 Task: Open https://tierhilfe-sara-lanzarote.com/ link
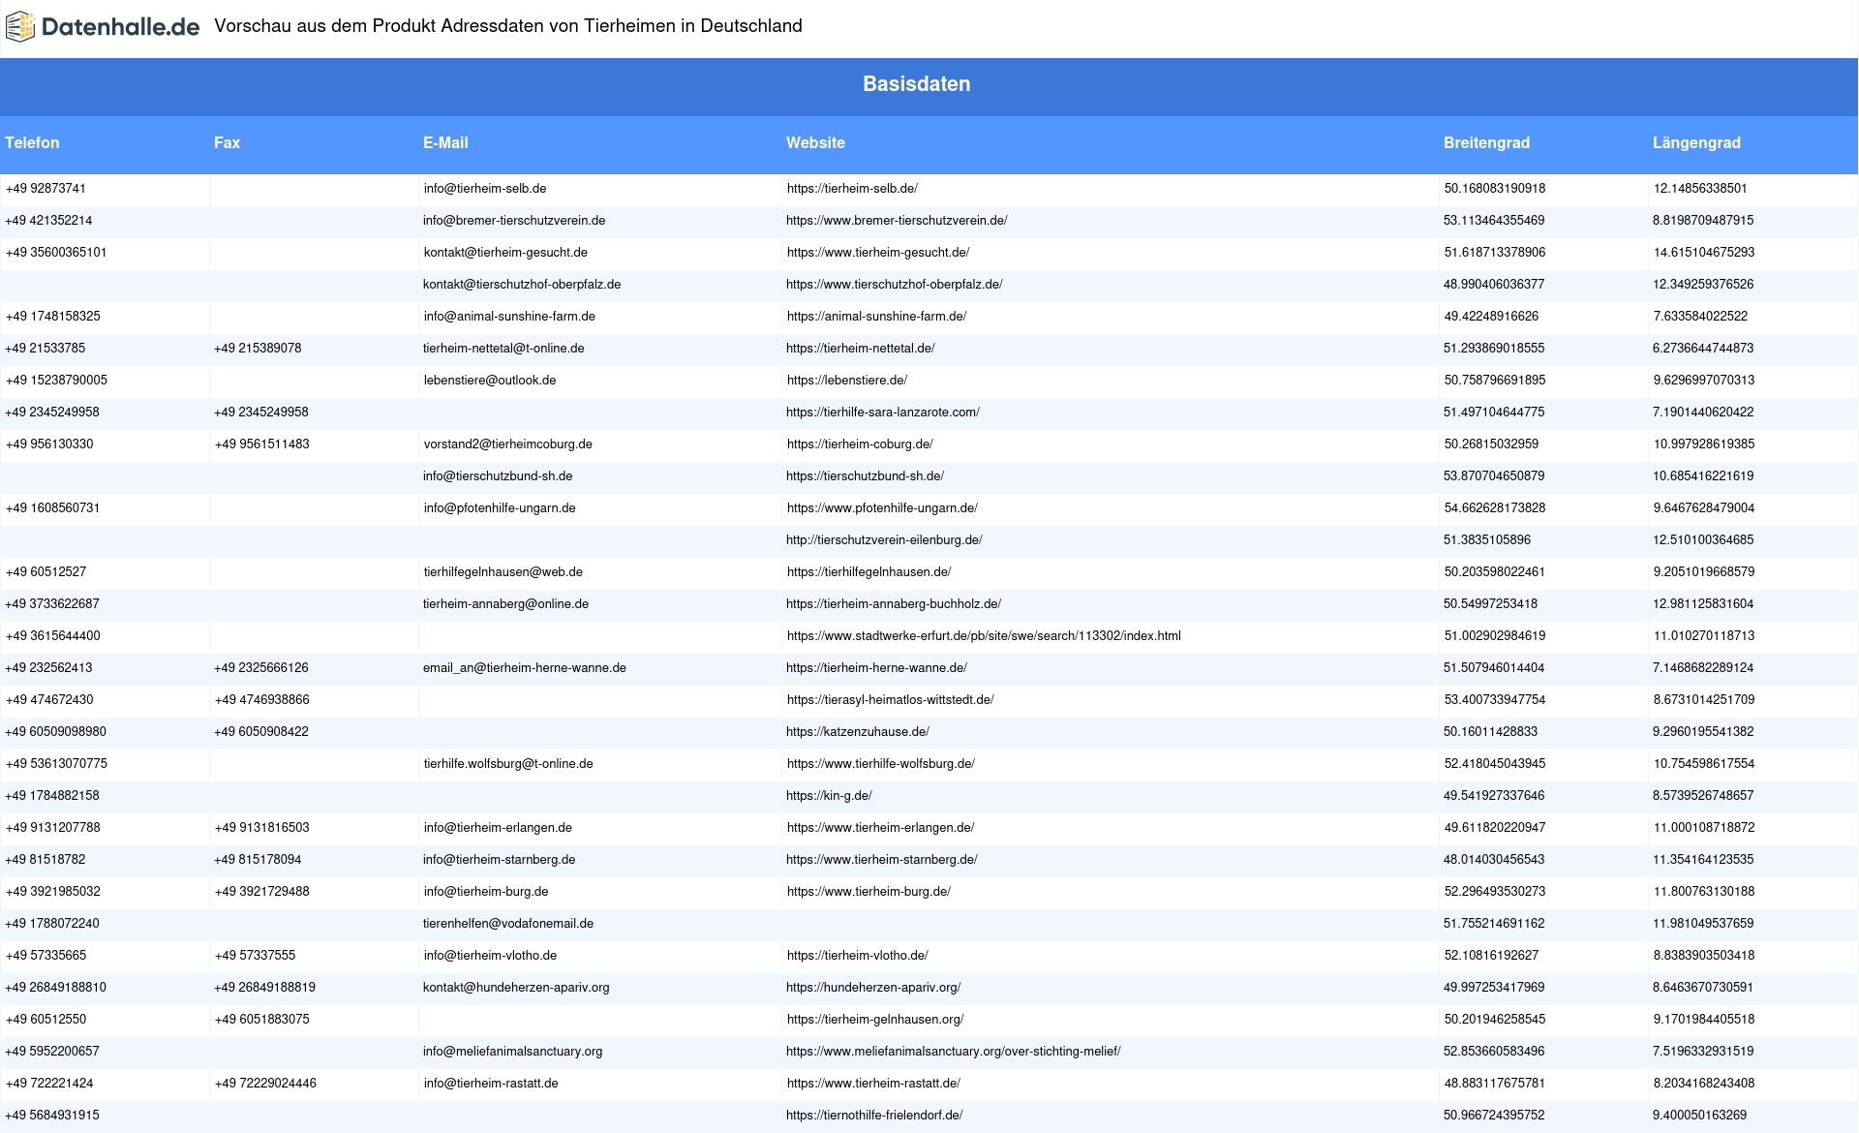tap(883, 413)
